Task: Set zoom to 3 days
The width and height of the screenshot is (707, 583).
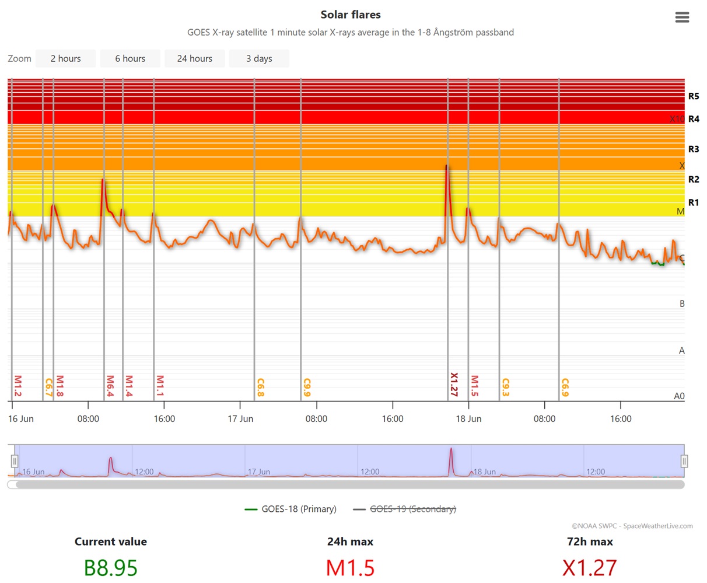Action: [259, 58]
